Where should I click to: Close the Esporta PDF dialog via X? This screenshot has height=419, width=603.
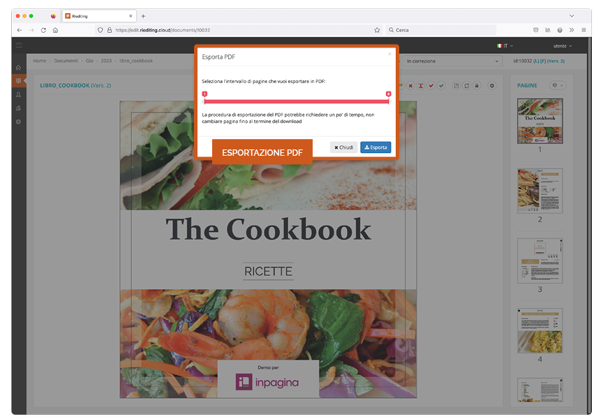(389, 54)
